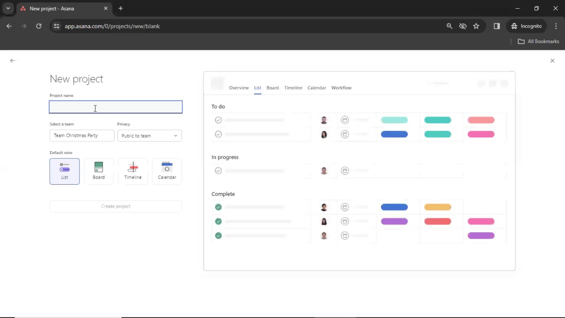565x318 pixels.
Task: Click the Project name input field
Action: (116, 107)
